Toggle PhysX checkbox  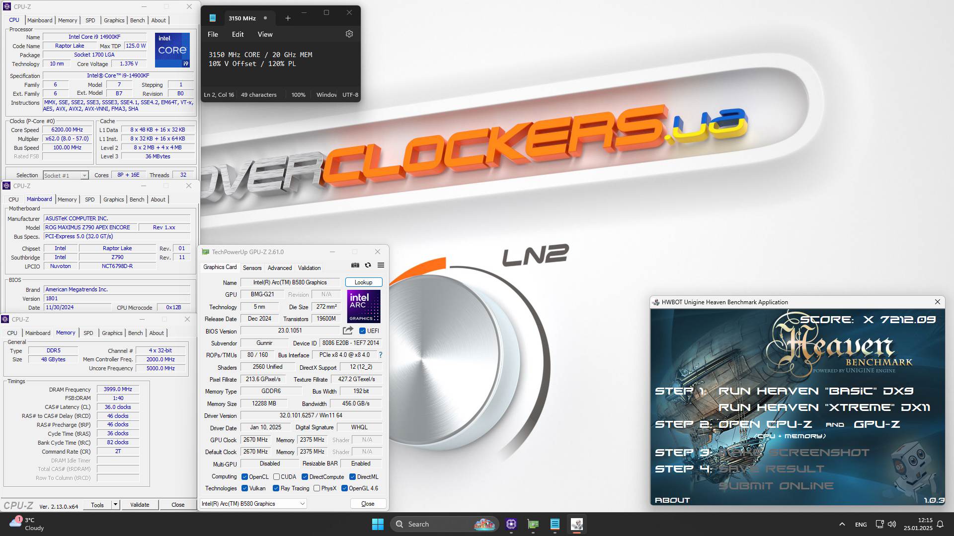tap(317, 488)
